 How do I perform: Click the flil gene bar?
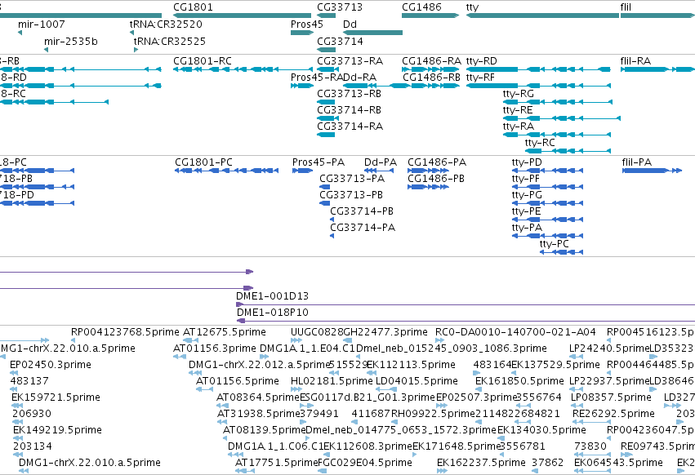657,16
